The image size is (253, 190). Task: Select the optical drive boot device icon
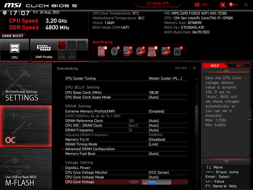[115, 51]
